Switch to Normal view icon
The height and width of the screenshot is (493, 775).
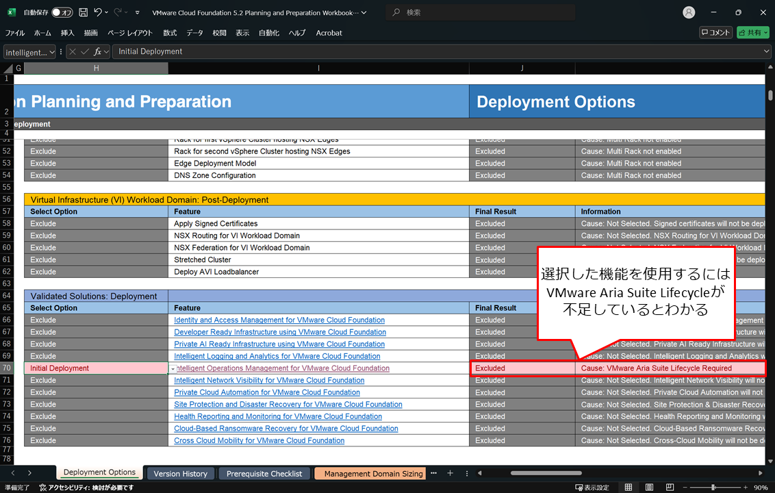click(x=628, y=488)
